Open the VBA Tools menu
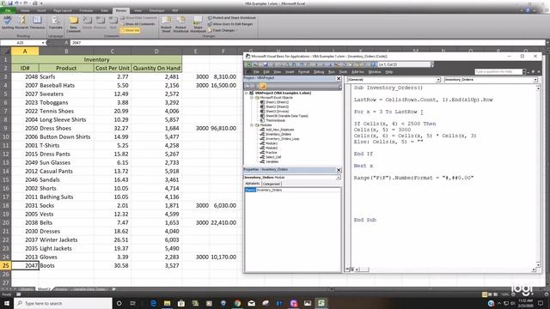 click(x=343, y=72)
